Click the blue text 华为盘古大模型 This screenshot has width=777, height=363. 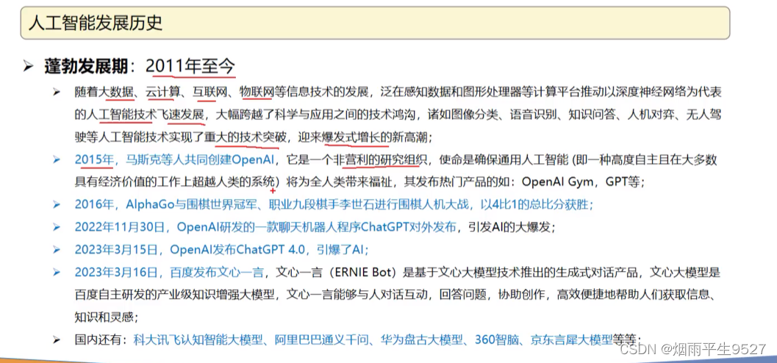pyautogui.click(x=423, y=339)
